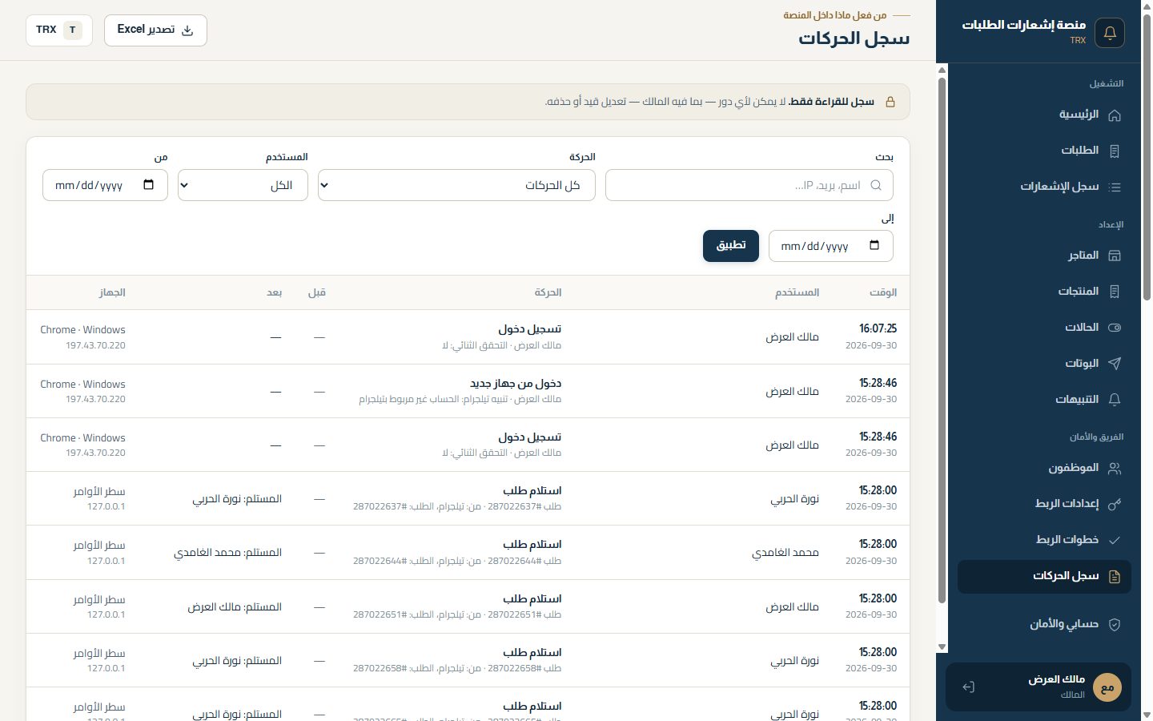Click the مالك العرض user profile card

[1039, 687]
